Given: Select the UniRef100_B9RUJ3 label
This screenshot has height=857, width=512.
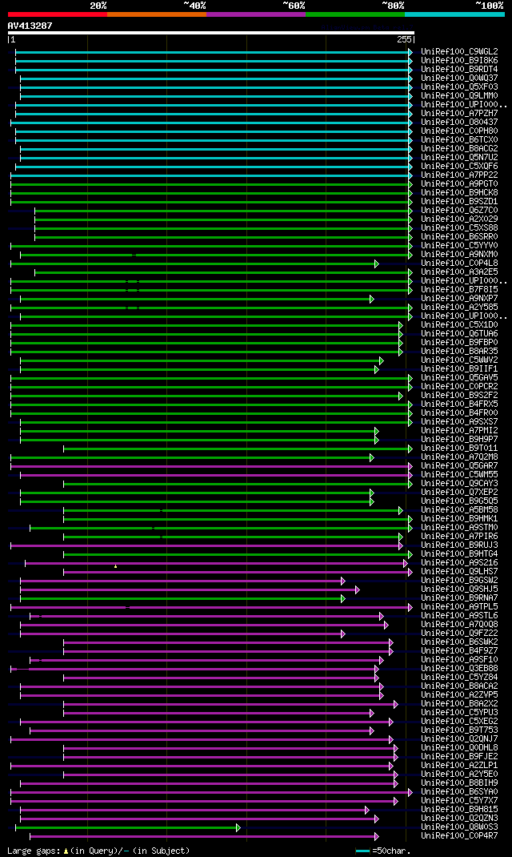Looking at the screenshot, I should 459,545.
